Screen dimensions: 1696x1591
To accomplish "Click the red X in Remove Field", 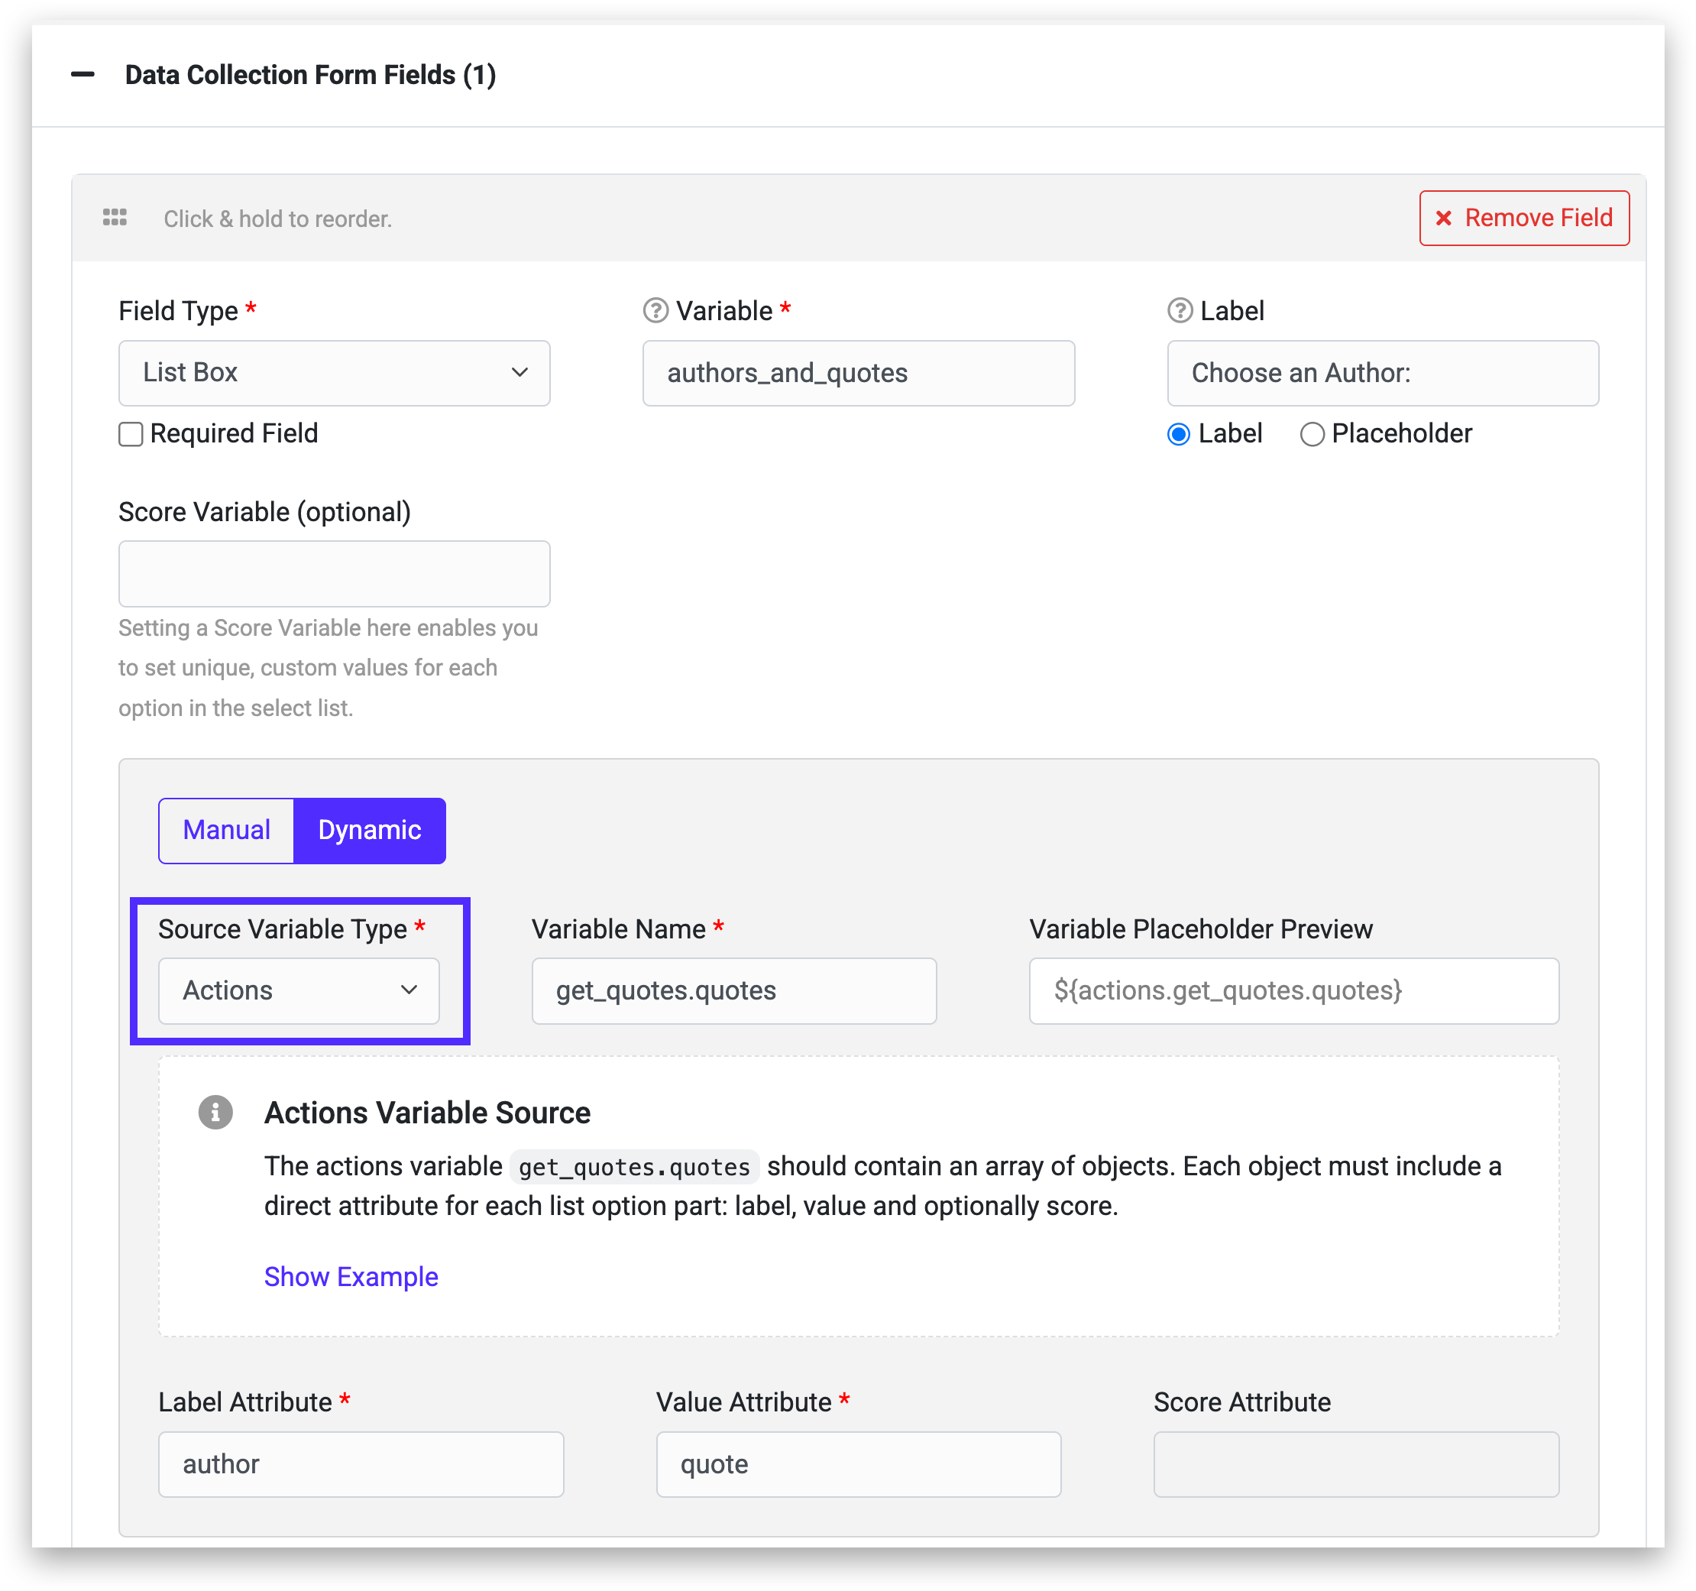I will (1443, 219).
